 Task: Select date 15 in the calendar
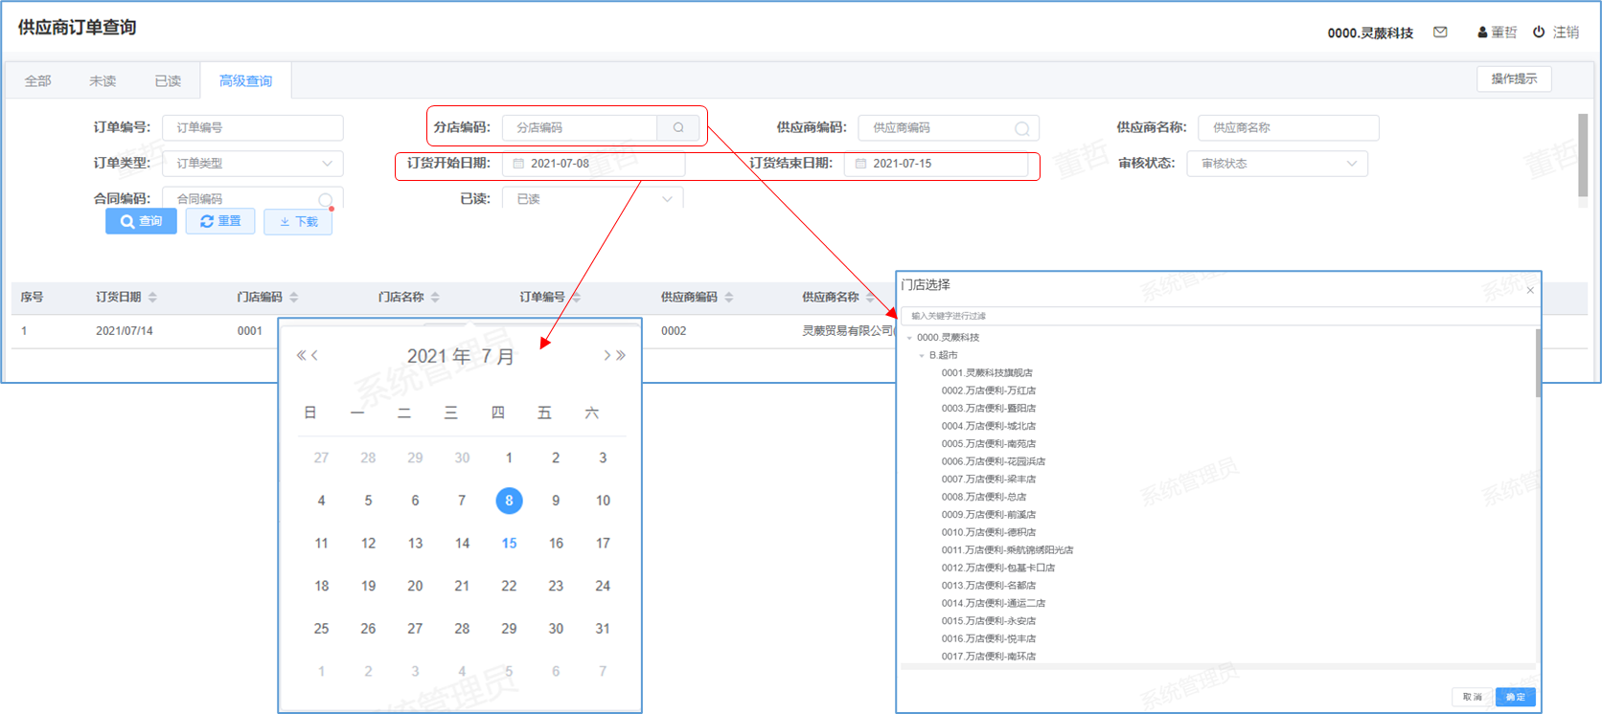[x=509, y=544]
